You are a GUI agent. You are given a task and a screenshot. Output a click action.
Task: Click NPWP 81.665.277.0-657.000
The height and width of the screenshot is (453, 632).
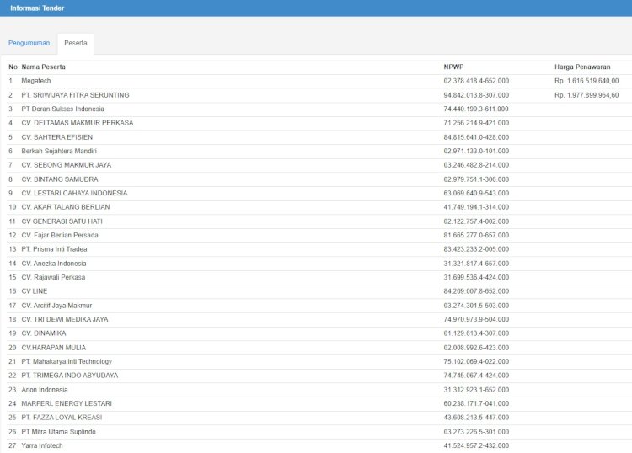476,235
